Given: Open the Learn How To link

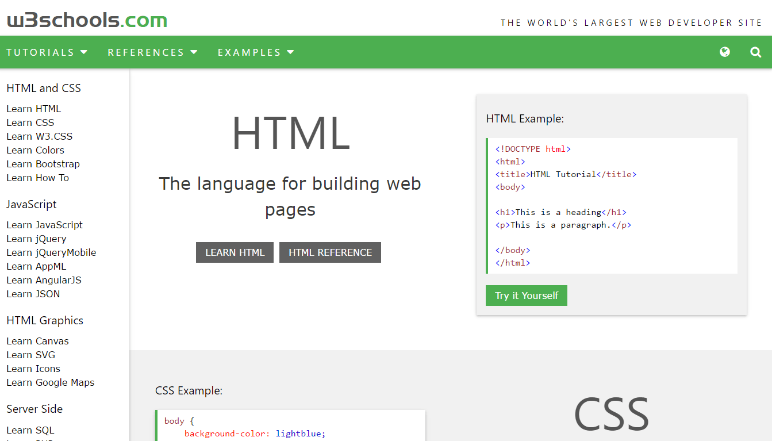Looking at the screenshot, I should [37, 178].
